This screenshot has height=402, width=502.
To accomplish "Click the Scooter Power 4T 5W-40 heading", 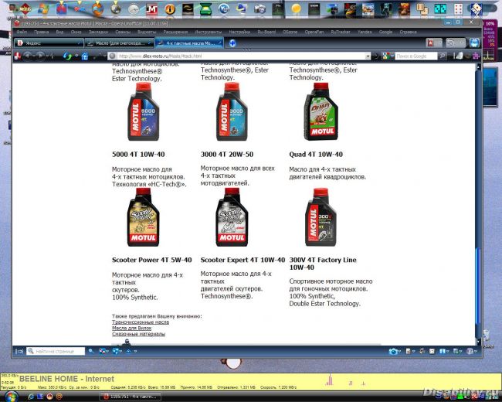I will coord(151,260).
